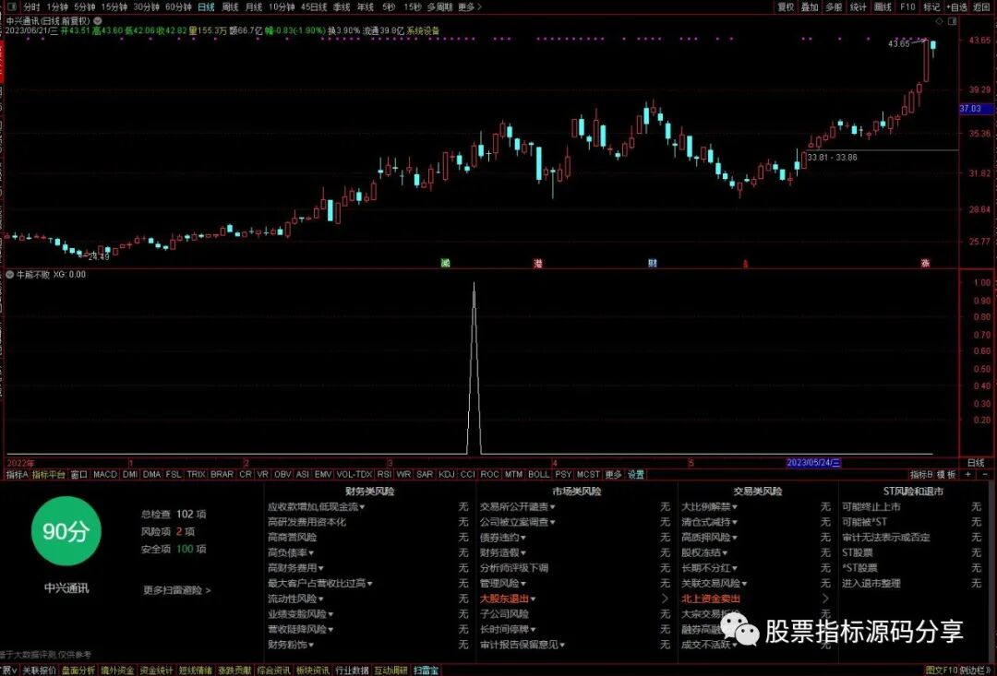The image size is (997, 676).
Task: Open the 扫雷宝 bottom tab
Action: [426, 670]
